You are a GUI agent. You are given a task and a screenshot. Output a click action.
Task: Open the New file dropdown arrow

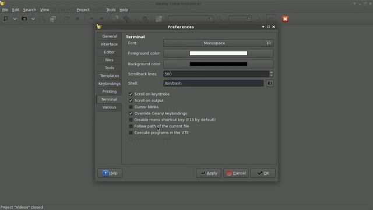(x=15, y=19)
